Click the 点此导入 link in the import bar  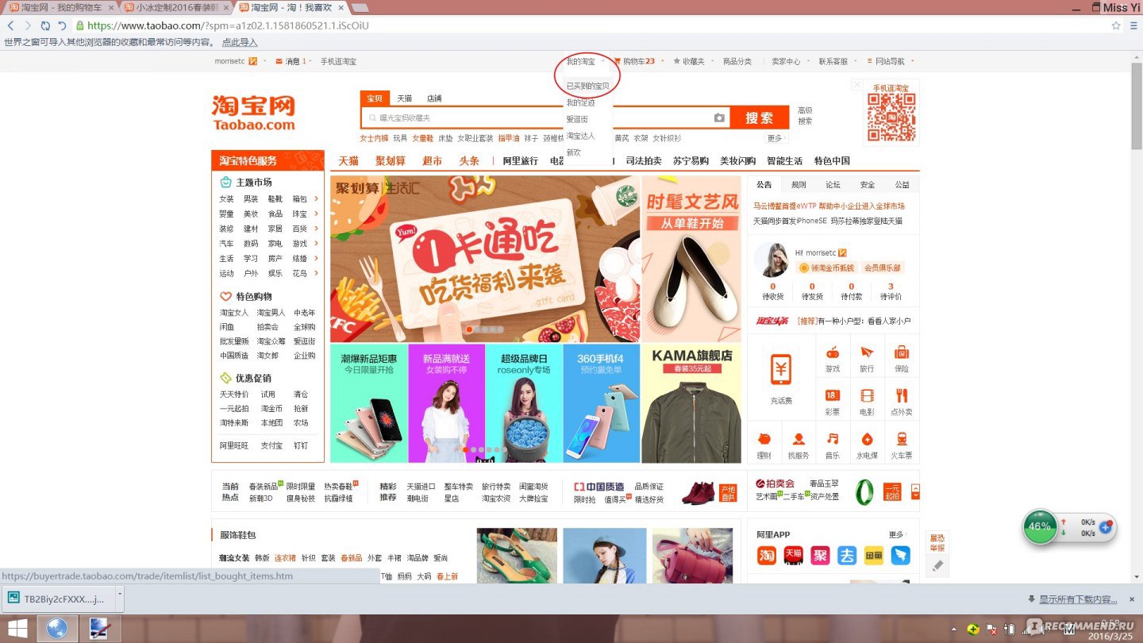[x=240, y=42]
